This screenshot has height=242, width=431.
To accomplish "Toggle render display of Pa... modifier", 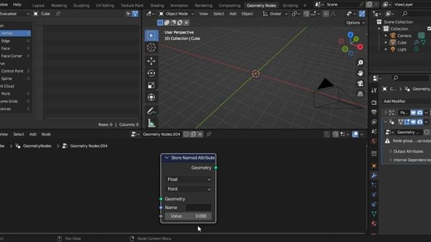I will [420, 112].
